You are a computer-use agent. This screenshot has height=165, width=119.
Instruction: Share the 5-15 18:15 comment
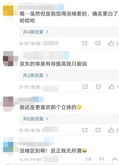coord(85,130)
